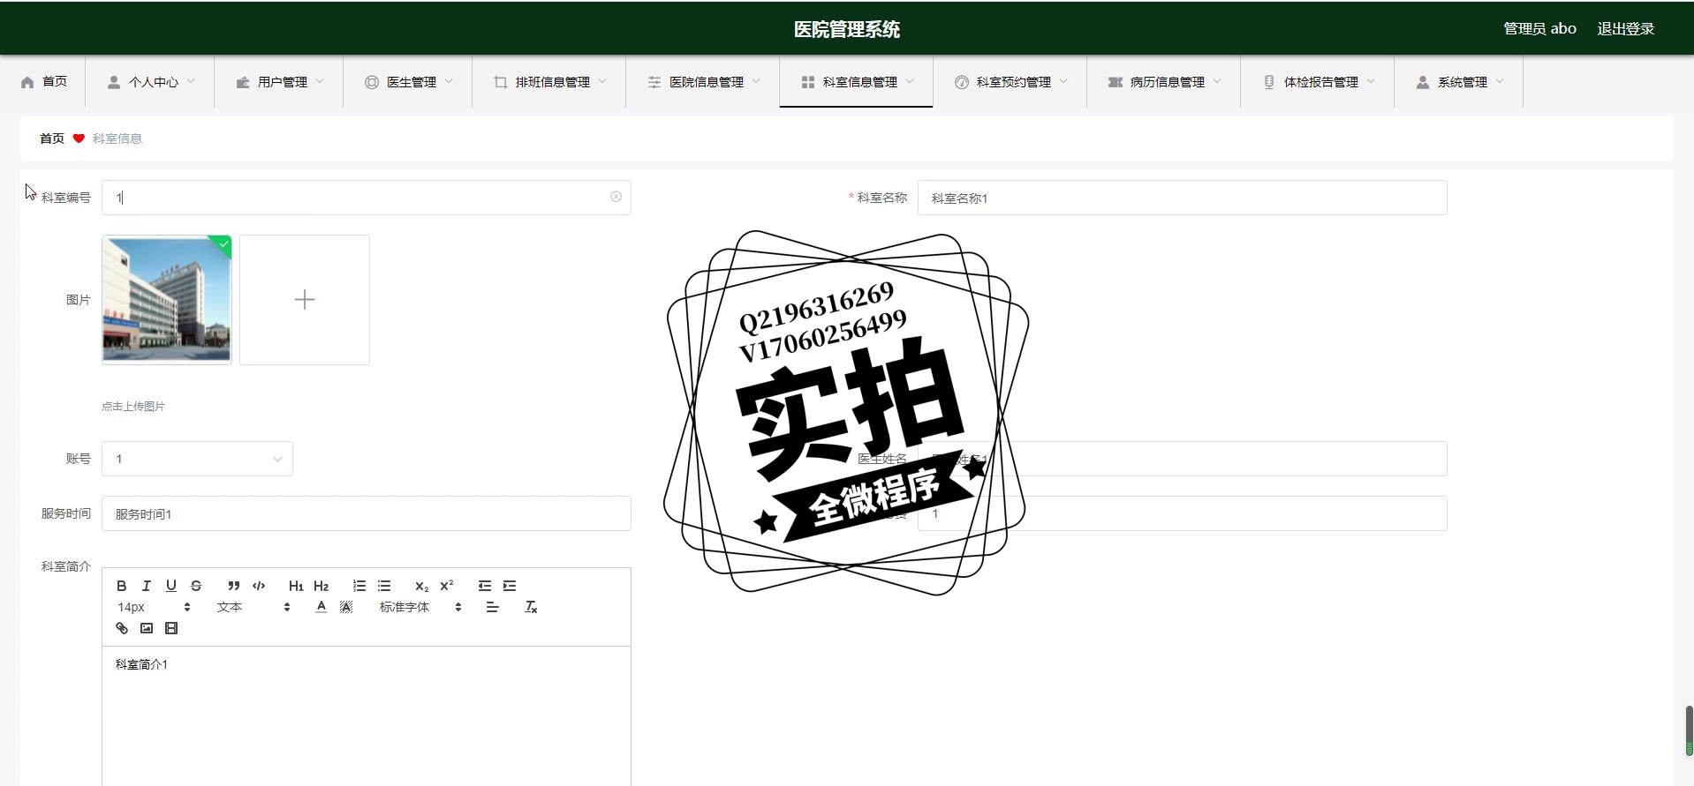Apply Heading 1 style
Viewport: 1694px width, 786px height.
tap(296, 586)
